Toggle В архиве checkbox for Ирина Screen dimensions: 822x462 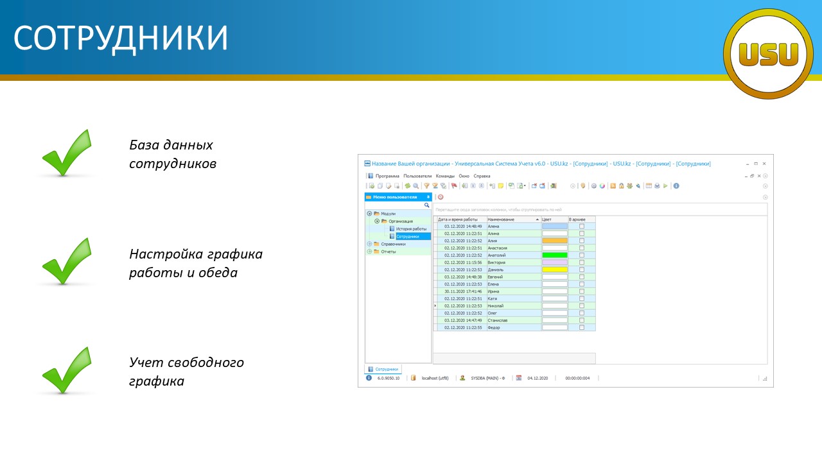[x=582, y=291]
